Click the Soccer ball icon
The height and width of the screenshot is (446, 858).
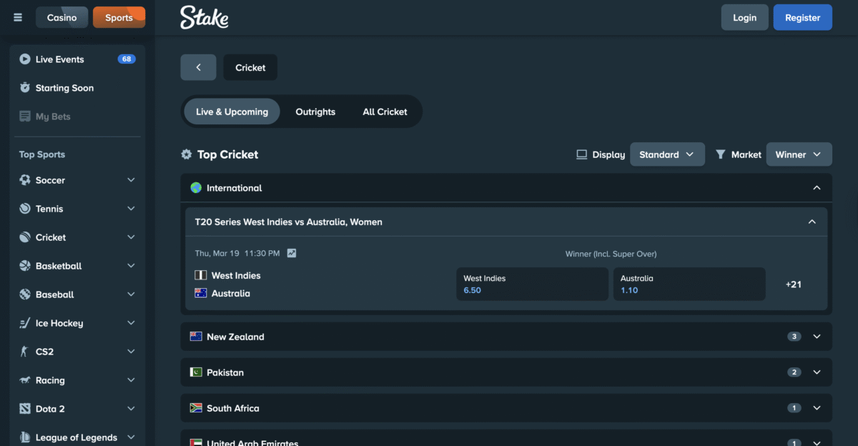click(25, 180)
